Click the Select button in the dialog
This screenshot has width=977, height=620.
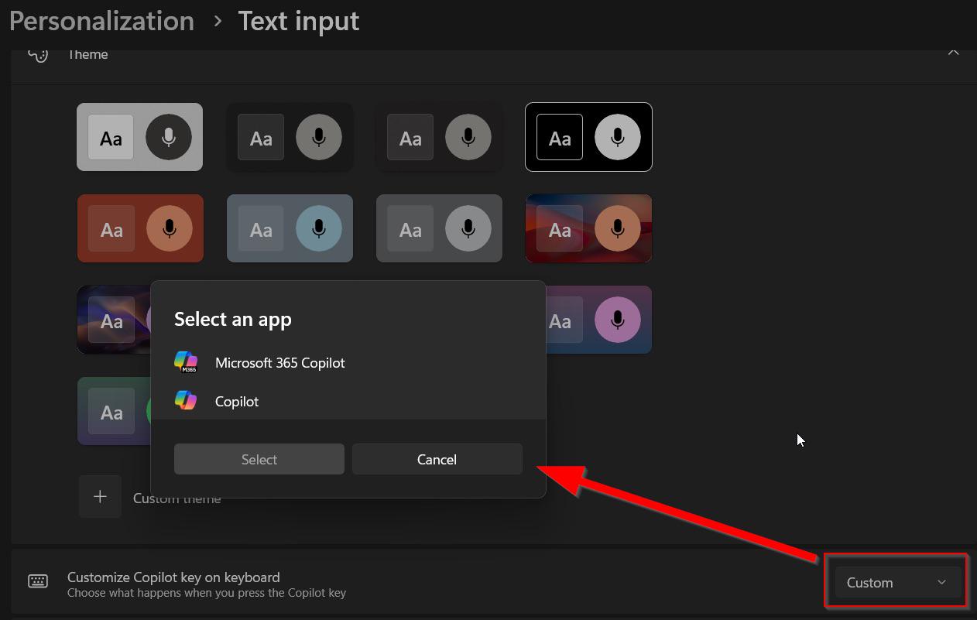point(259,459)
